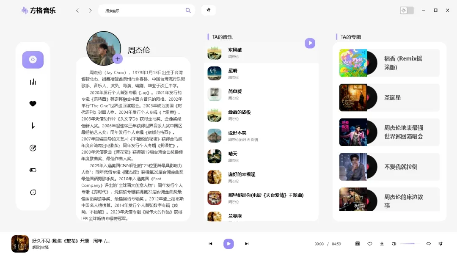This screenshot has width=457, height=256.
Task: Open the downloads sidebar icon
Action: (33, 126)
